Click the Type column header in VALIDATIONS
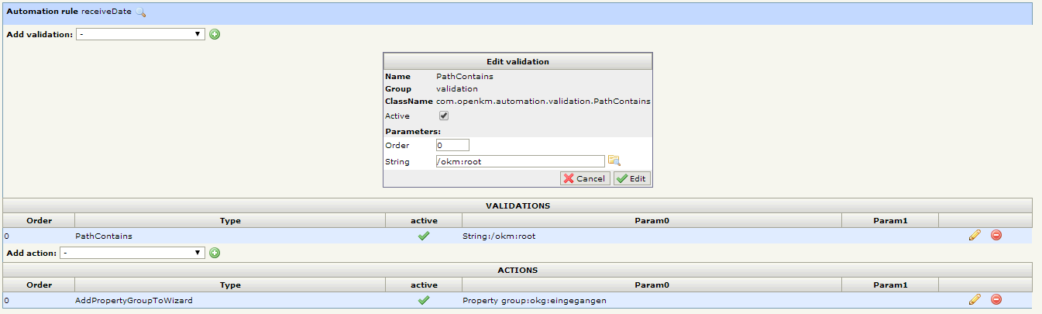Image resolution: width=1042 pixels, height=314 pixels. pos(230,220)
